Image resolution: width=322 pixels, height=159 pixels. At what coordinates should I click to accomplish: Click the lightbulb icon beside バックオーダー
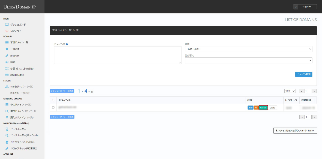tap(7, 129)
